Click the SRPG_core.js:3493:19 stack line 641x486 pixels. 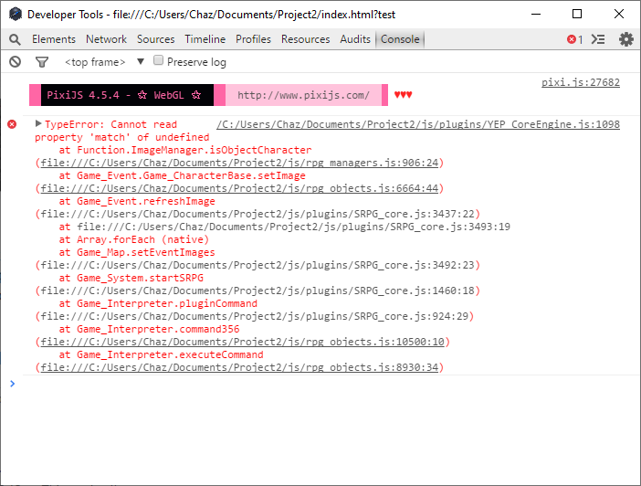tap(285, 227)
